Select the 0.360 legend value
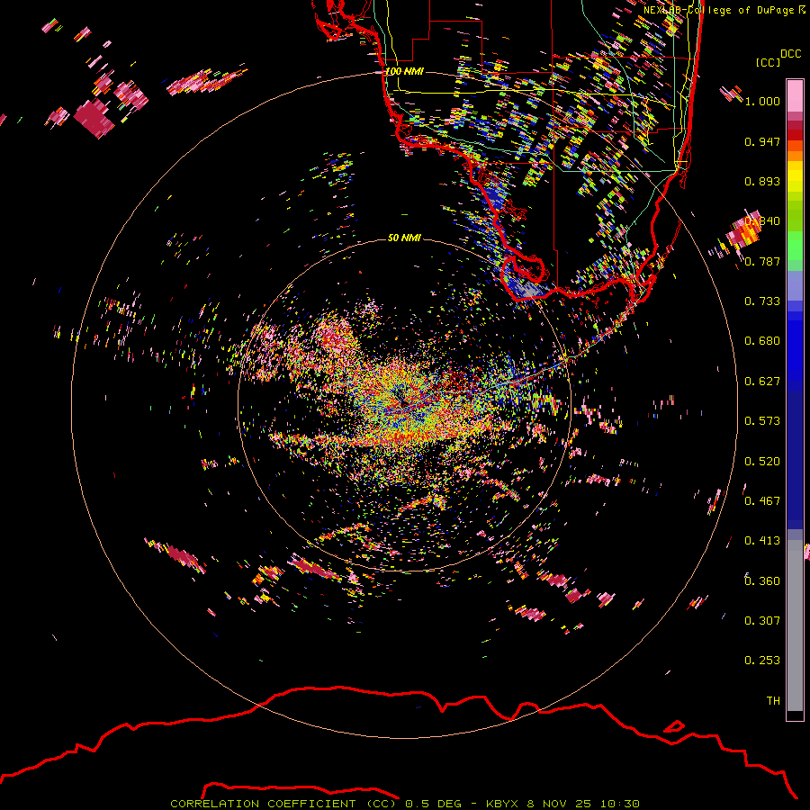This screenshot has width=810, height=810. click(x=762, y=581)
